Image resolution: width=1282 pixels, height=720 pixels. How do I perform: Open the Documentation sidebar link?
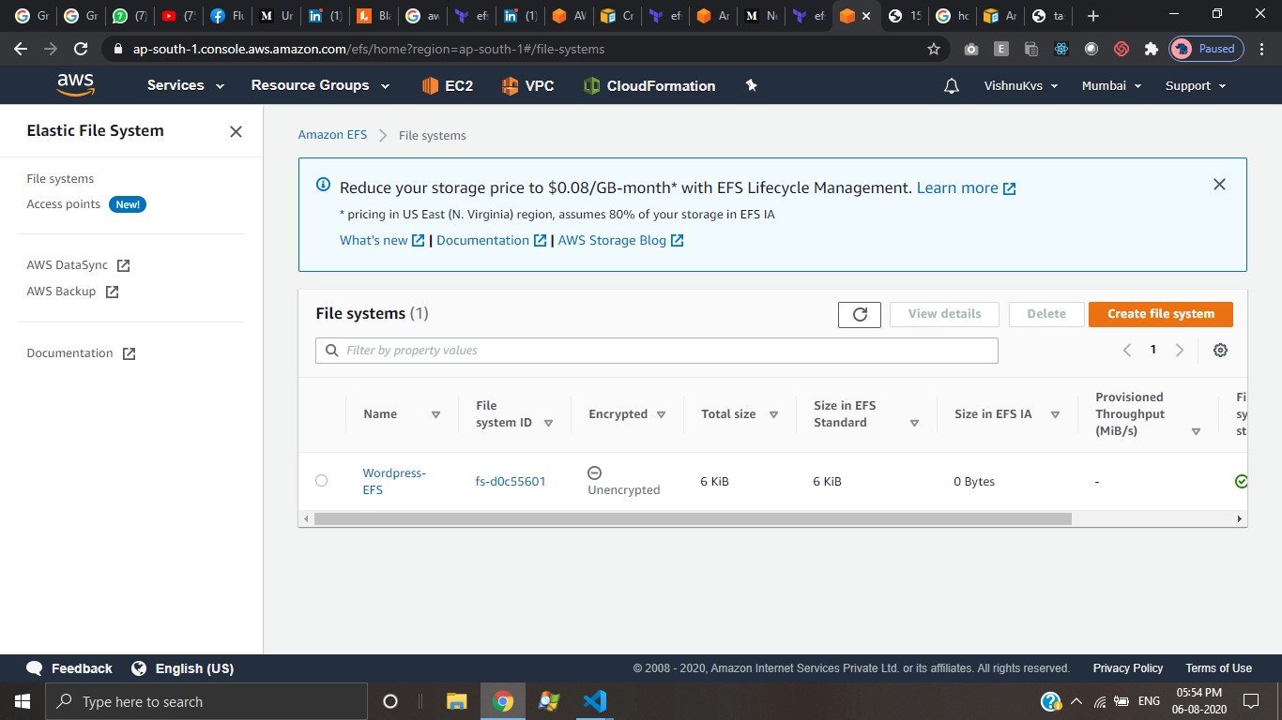81,353
